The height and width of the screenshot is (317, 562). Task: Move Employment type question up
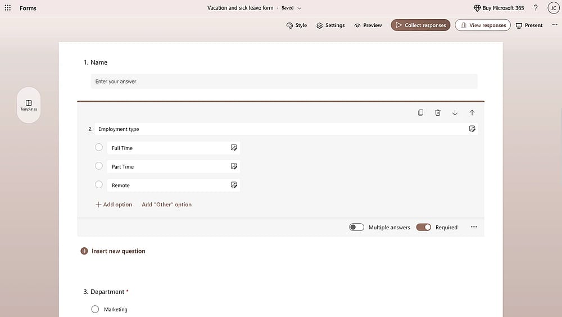coord(472,112)
